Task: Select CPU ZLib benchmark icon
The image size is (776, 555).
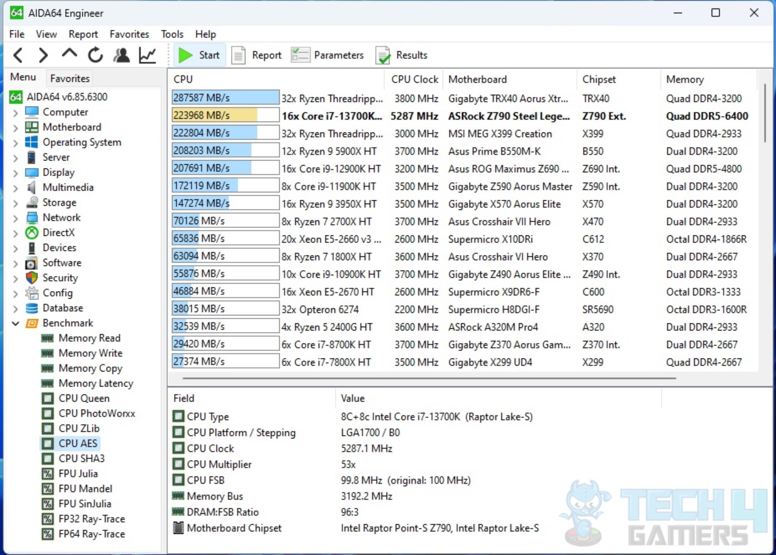Action: (47, 429)
